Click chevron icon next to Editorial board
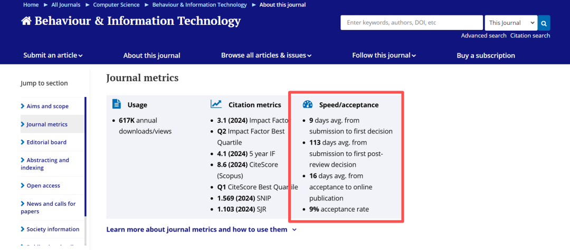Screen dimensions: 570x250 coord(23,142)
